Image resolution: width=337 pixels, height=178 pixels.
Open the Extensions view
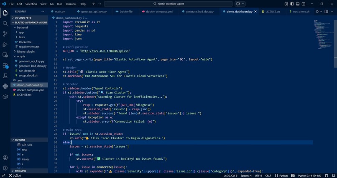coord(5,65)
